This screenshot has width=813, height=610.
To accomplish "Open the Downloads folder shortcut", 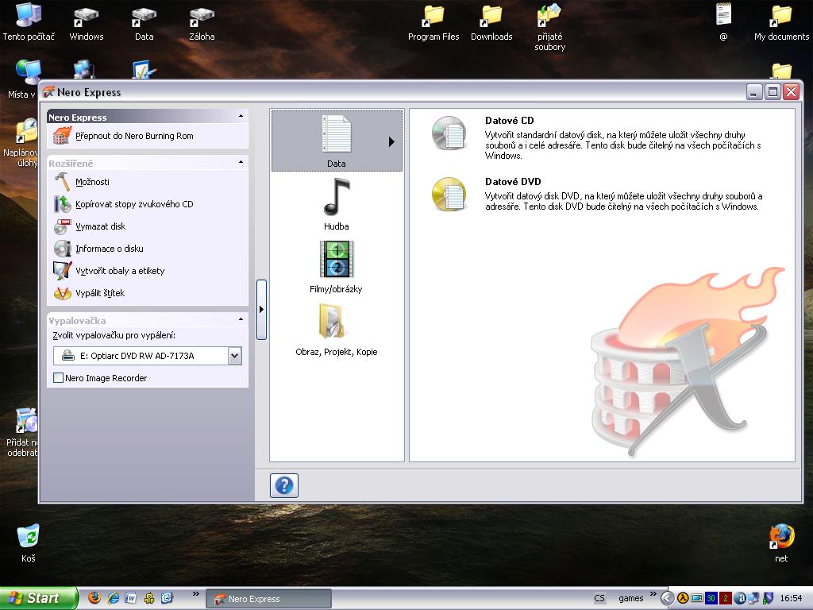I will (491, 21).
